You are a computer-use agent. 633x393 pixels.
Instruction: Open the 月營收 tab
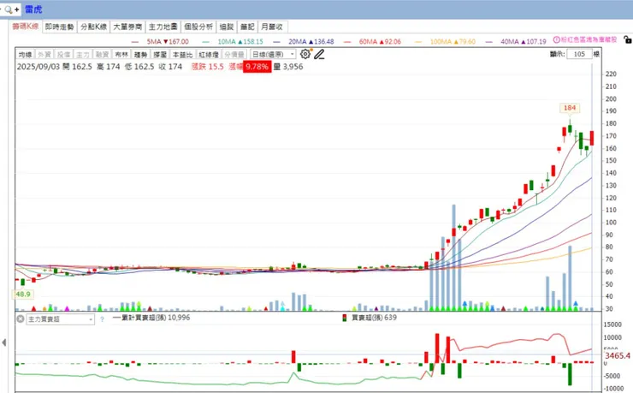[x=273, y=27]
